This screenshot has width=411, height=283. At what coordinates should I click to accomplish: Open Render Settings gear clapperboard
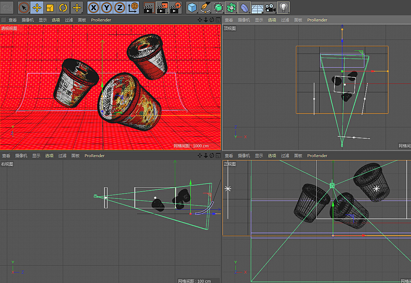[x=176, y=8]
